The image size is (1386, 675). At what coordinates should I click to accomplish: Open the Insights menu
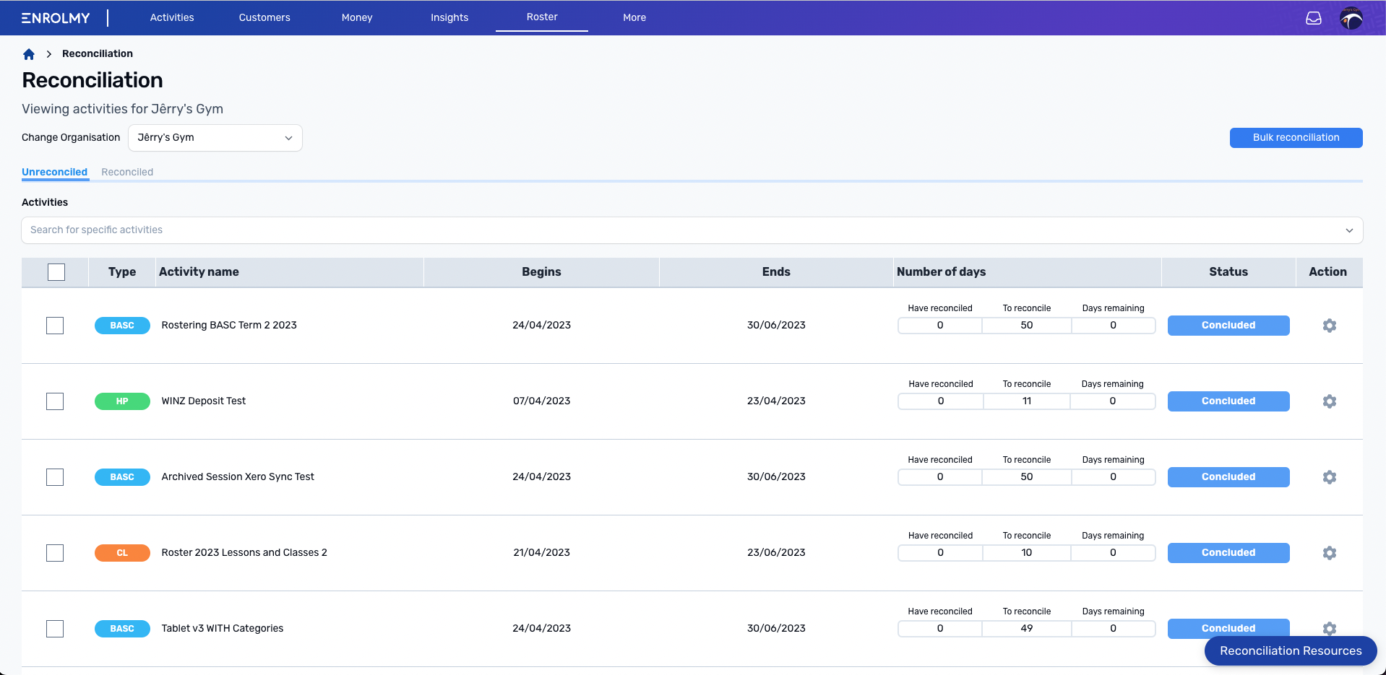[x=449, y=17]
